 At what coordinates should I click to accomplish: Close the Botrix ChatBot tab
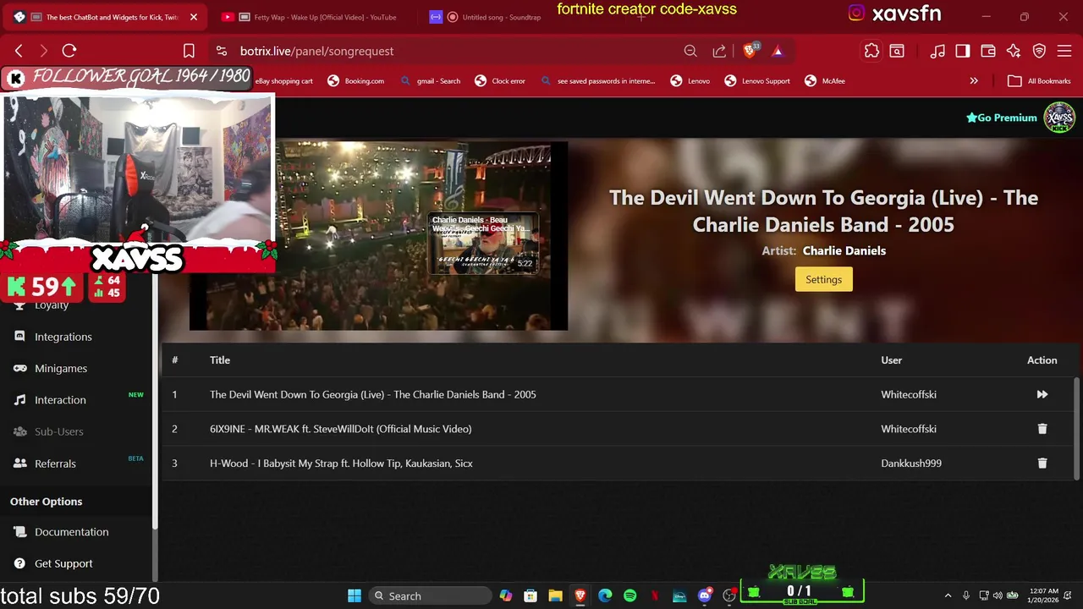(x=193, y=17)
